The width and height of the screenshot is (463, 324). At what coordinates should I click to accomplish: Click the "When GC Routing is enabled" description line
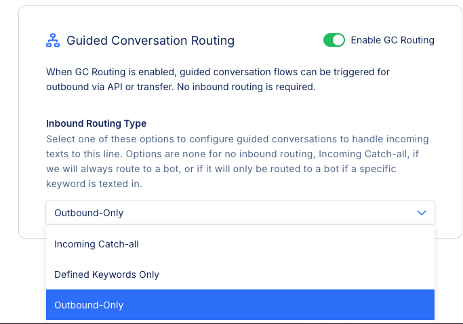pyautogui.click(x=218, y=72)
